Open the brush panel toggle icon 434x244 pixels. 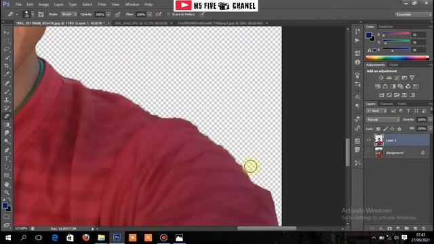click(x=41, y=14)
